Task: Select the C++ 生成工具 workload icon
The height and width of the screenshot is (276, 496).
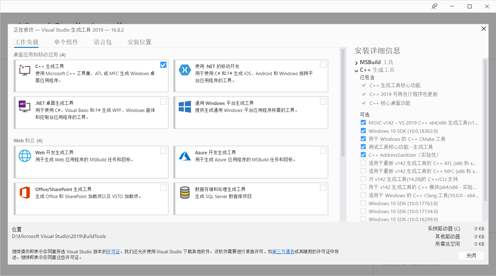Action: pyautogui.click(x=25, y=70)
